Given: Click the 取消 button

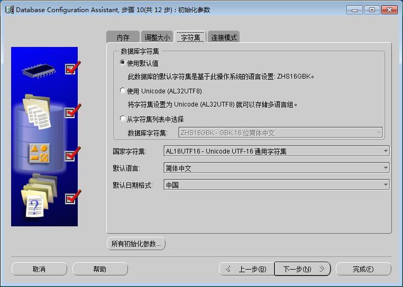Looking at the screenshot, I should (39, 269).
